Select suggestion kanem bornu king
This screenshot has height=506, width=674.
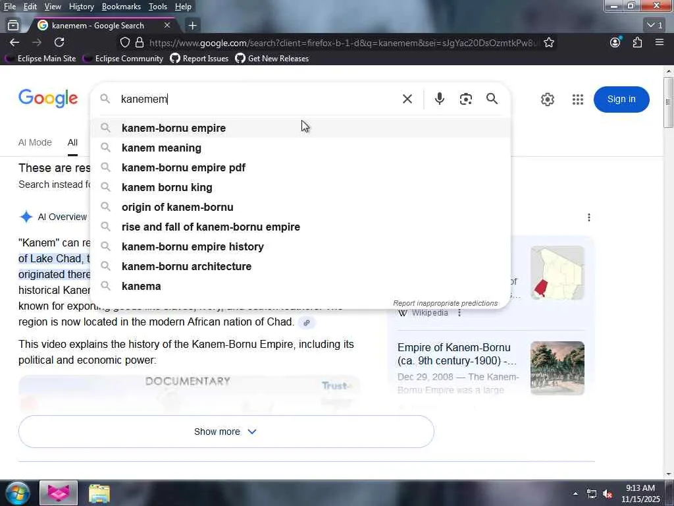[x=301, y=188]
